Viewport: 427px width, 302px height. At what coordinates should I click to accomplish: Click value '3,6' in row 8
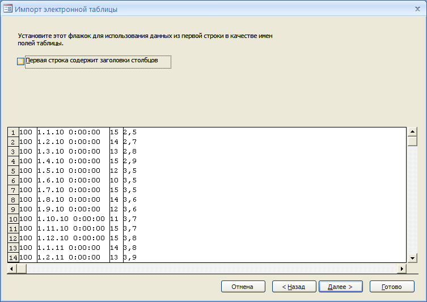(130, 199)
